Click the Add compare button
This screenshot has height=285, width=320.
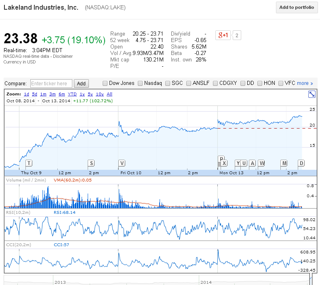click(x=81, y=84)
